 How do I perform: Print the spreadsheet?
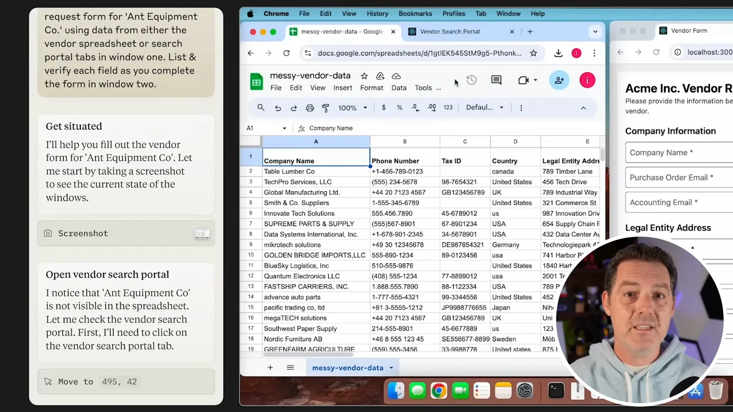point(310,108)
